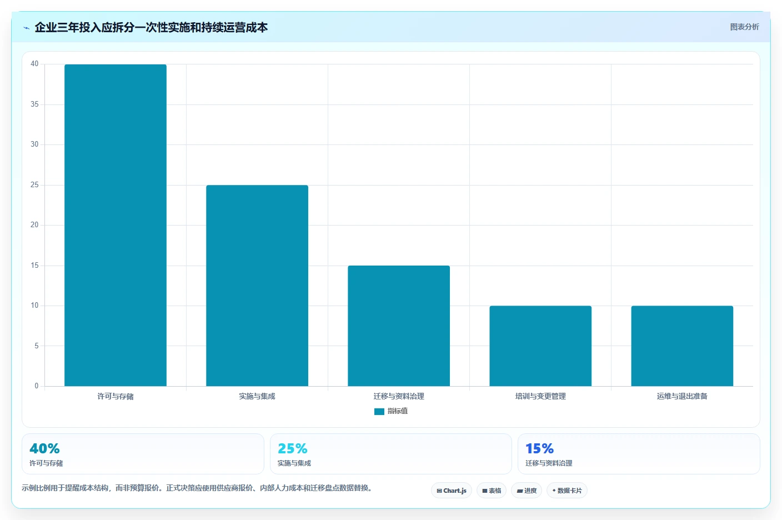The image size is (782, 520).
Task: Click the lightning icon beside the title
Action: [x=26, y=28]
